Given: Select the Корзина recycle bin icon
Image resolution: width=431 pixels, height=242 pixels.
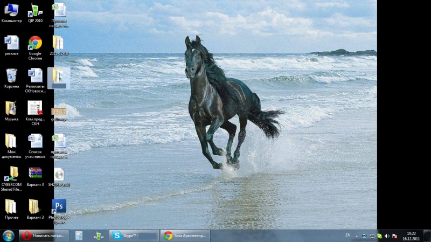Looking at the screenshot, I should [11, 76].
